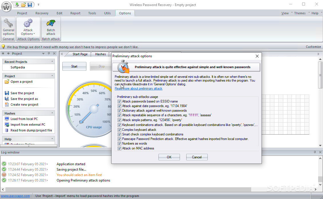
Task: Click the lightbulb tip icon
Action: [x=3, y=47]
